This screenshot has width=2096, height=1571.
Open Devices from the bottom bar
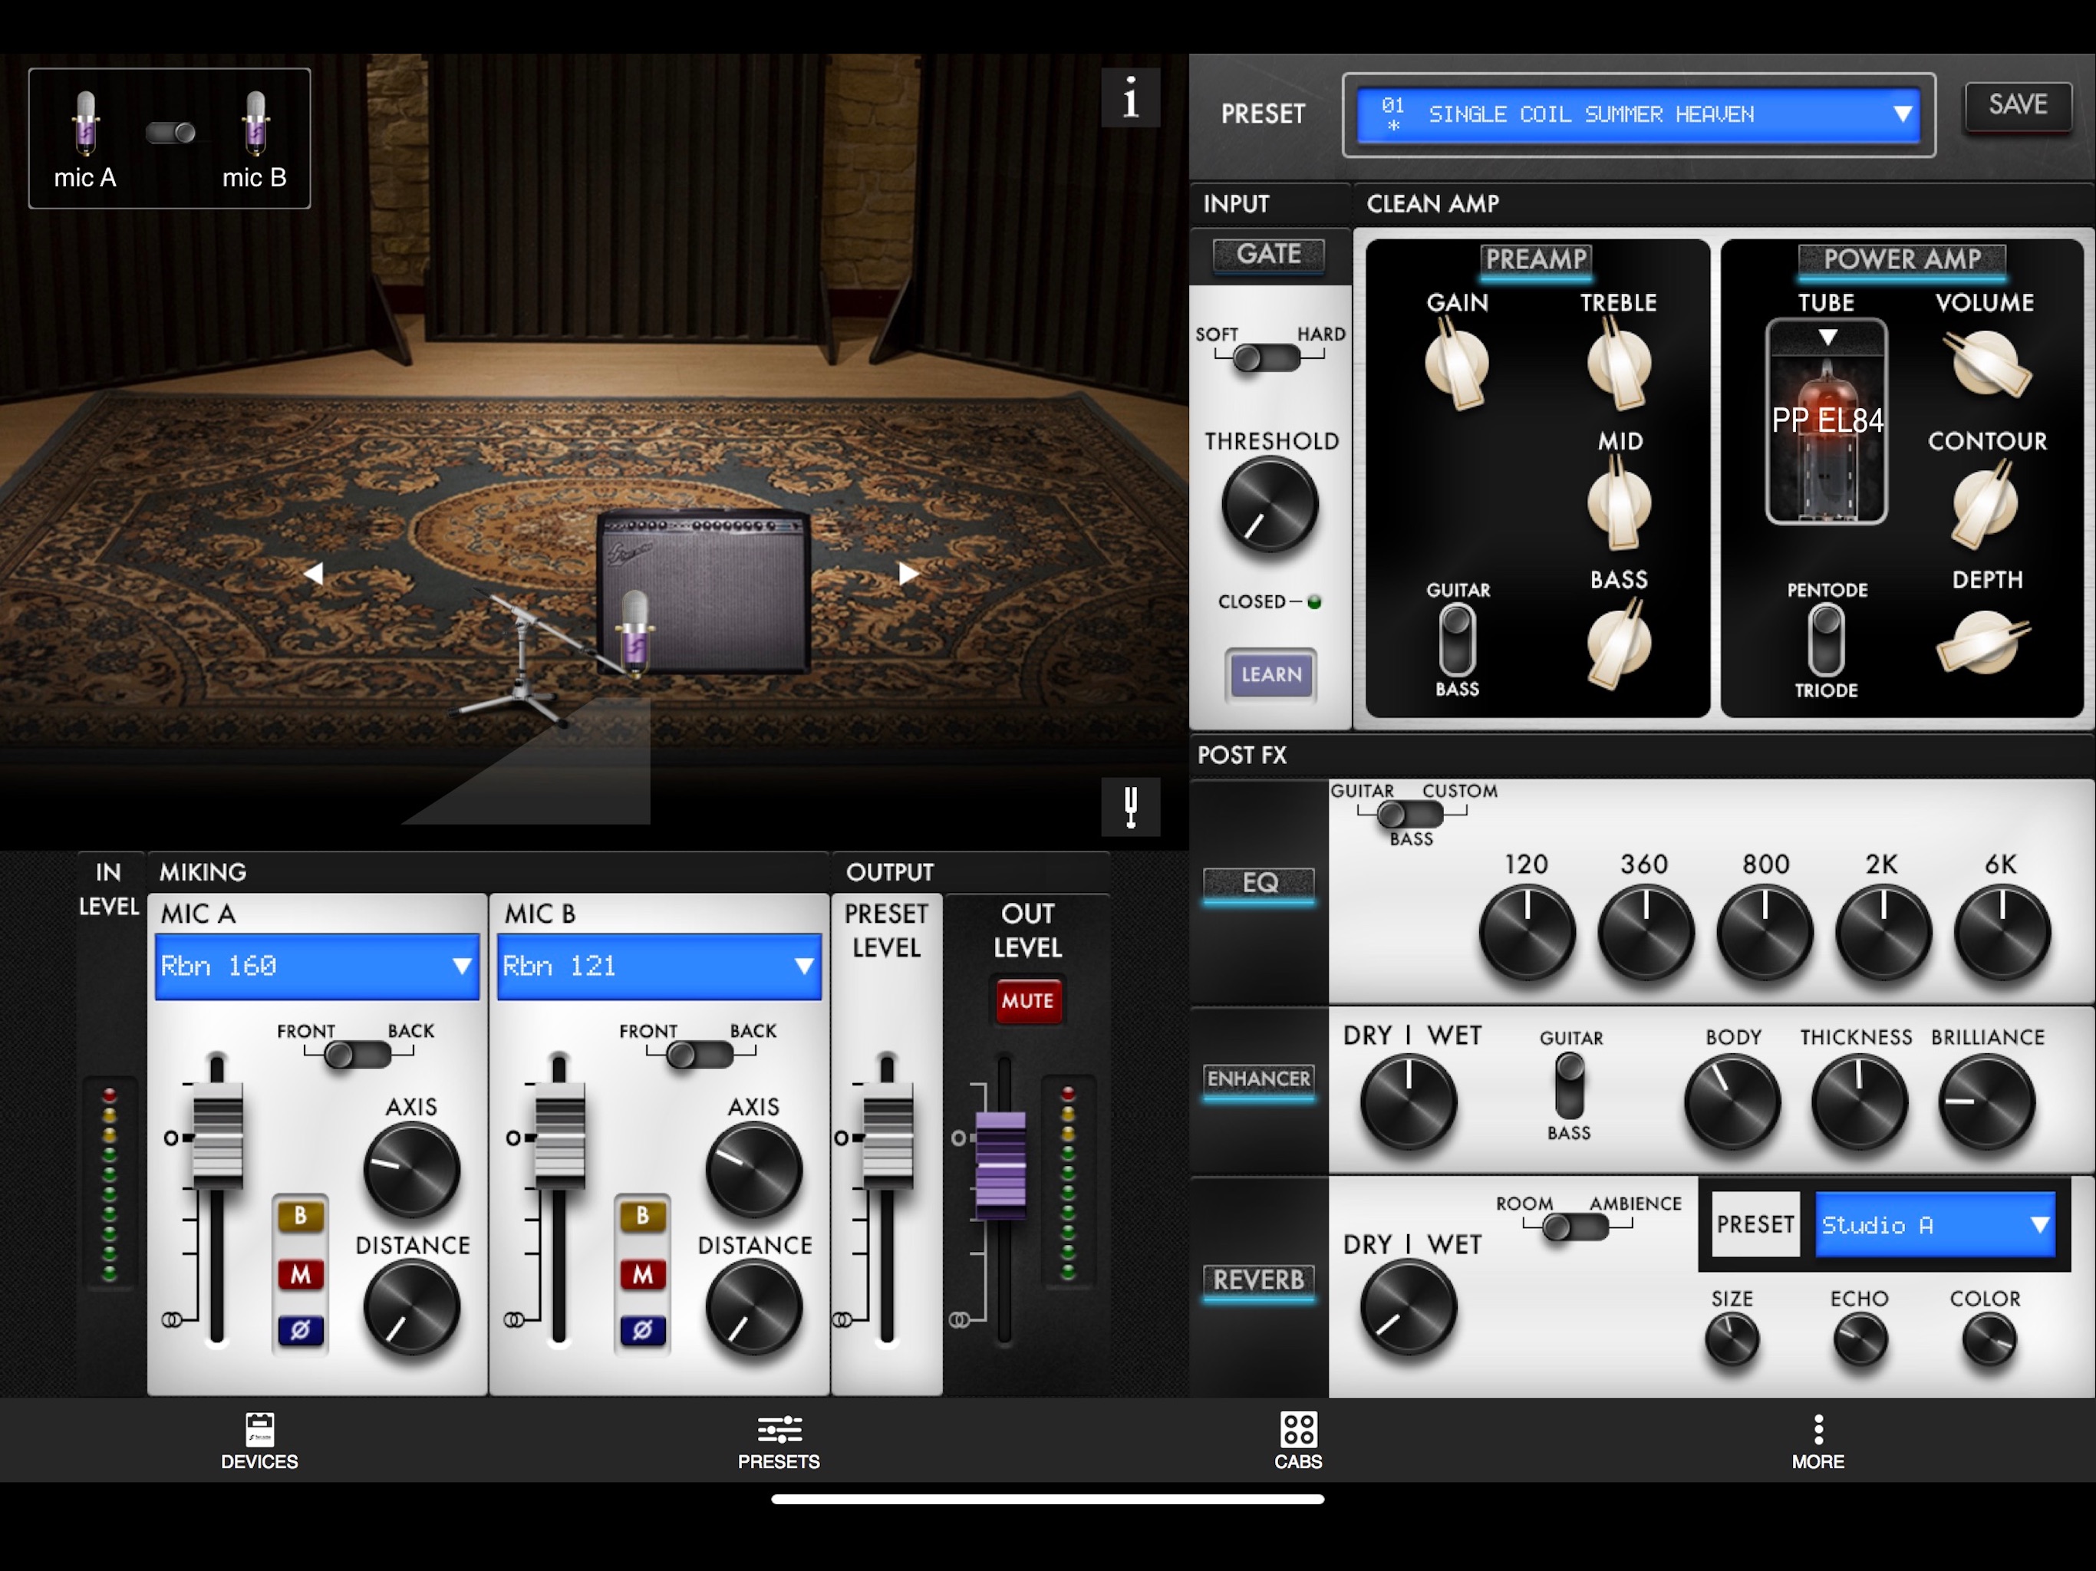tap(259, 1441)
